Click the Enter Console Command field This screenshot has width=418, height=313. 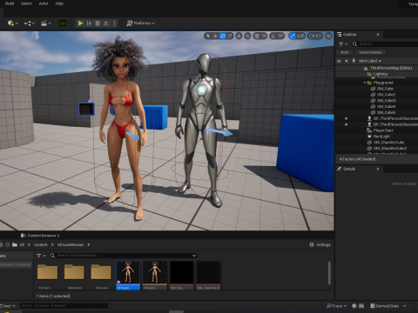(x=64, y=305)
